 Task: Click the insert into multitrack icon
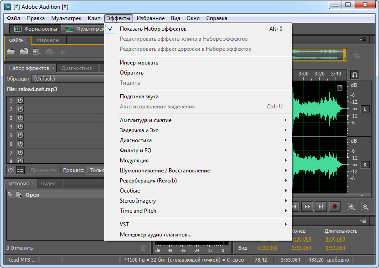pos(50,52)
